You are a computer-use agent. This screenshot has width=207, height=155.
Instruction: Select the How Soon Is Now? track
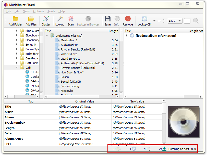[x=72, y=72]
